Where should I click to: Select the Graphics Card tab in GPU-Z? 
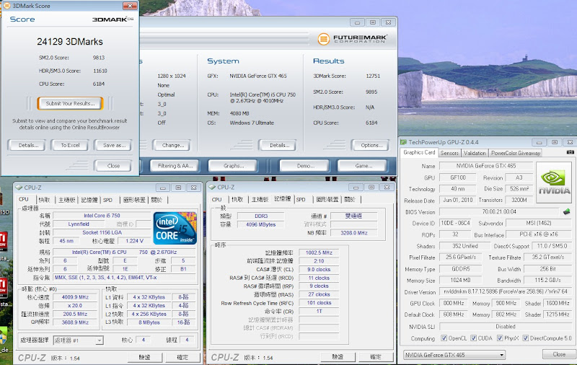419,152
